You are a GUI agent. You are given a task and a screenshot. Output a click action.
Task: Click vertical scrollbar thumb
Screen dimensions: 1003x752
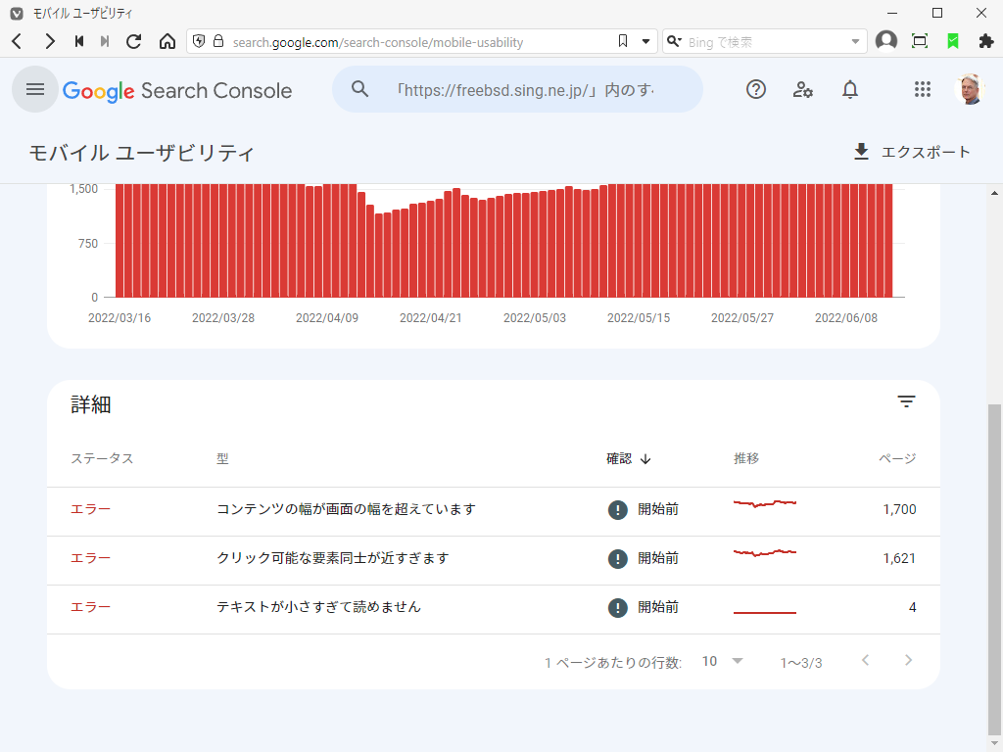pos(994,569)
